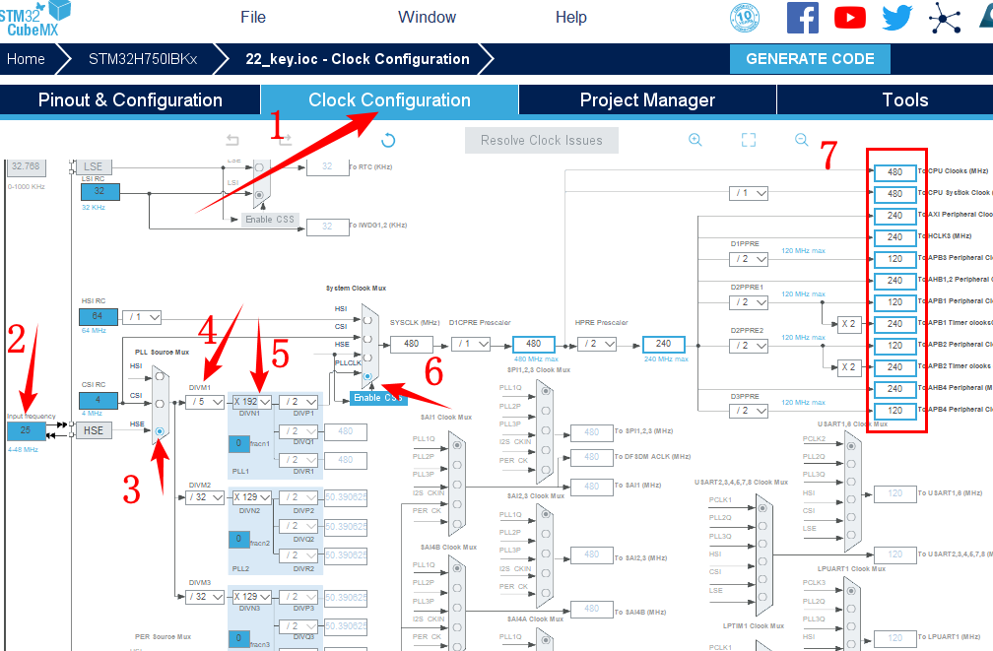The height and width of the screenshot is (651, 993).
Task: Click the fit-to-screen view icon
Action: tap(749, 140)
